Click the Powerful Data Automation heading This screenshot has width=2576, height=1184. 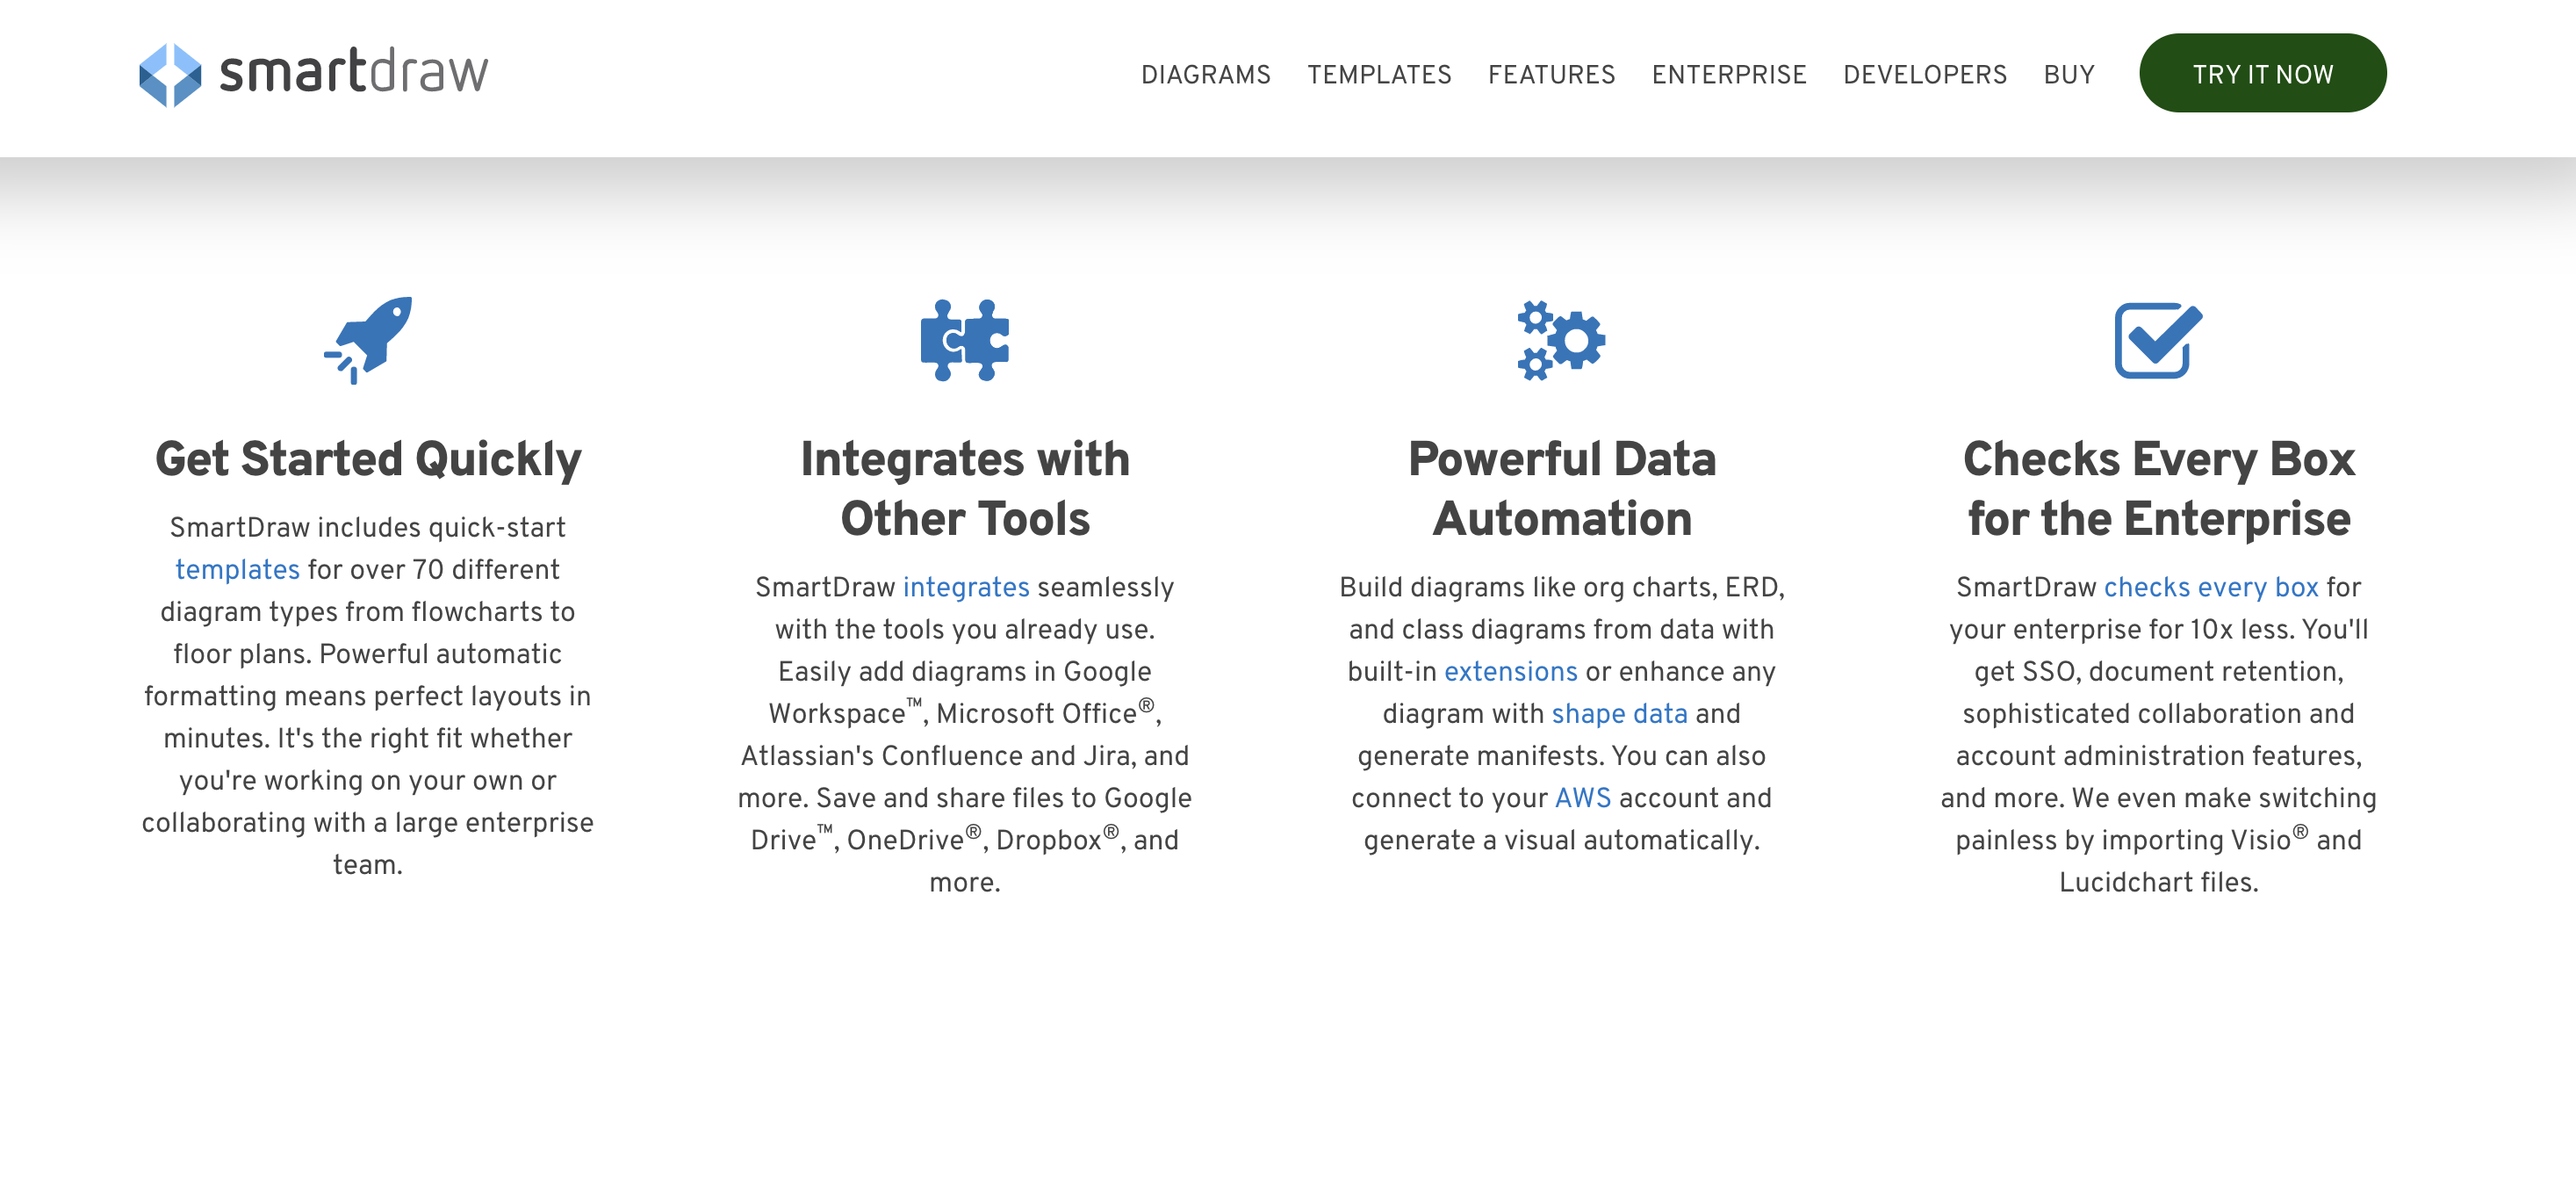1561,489
